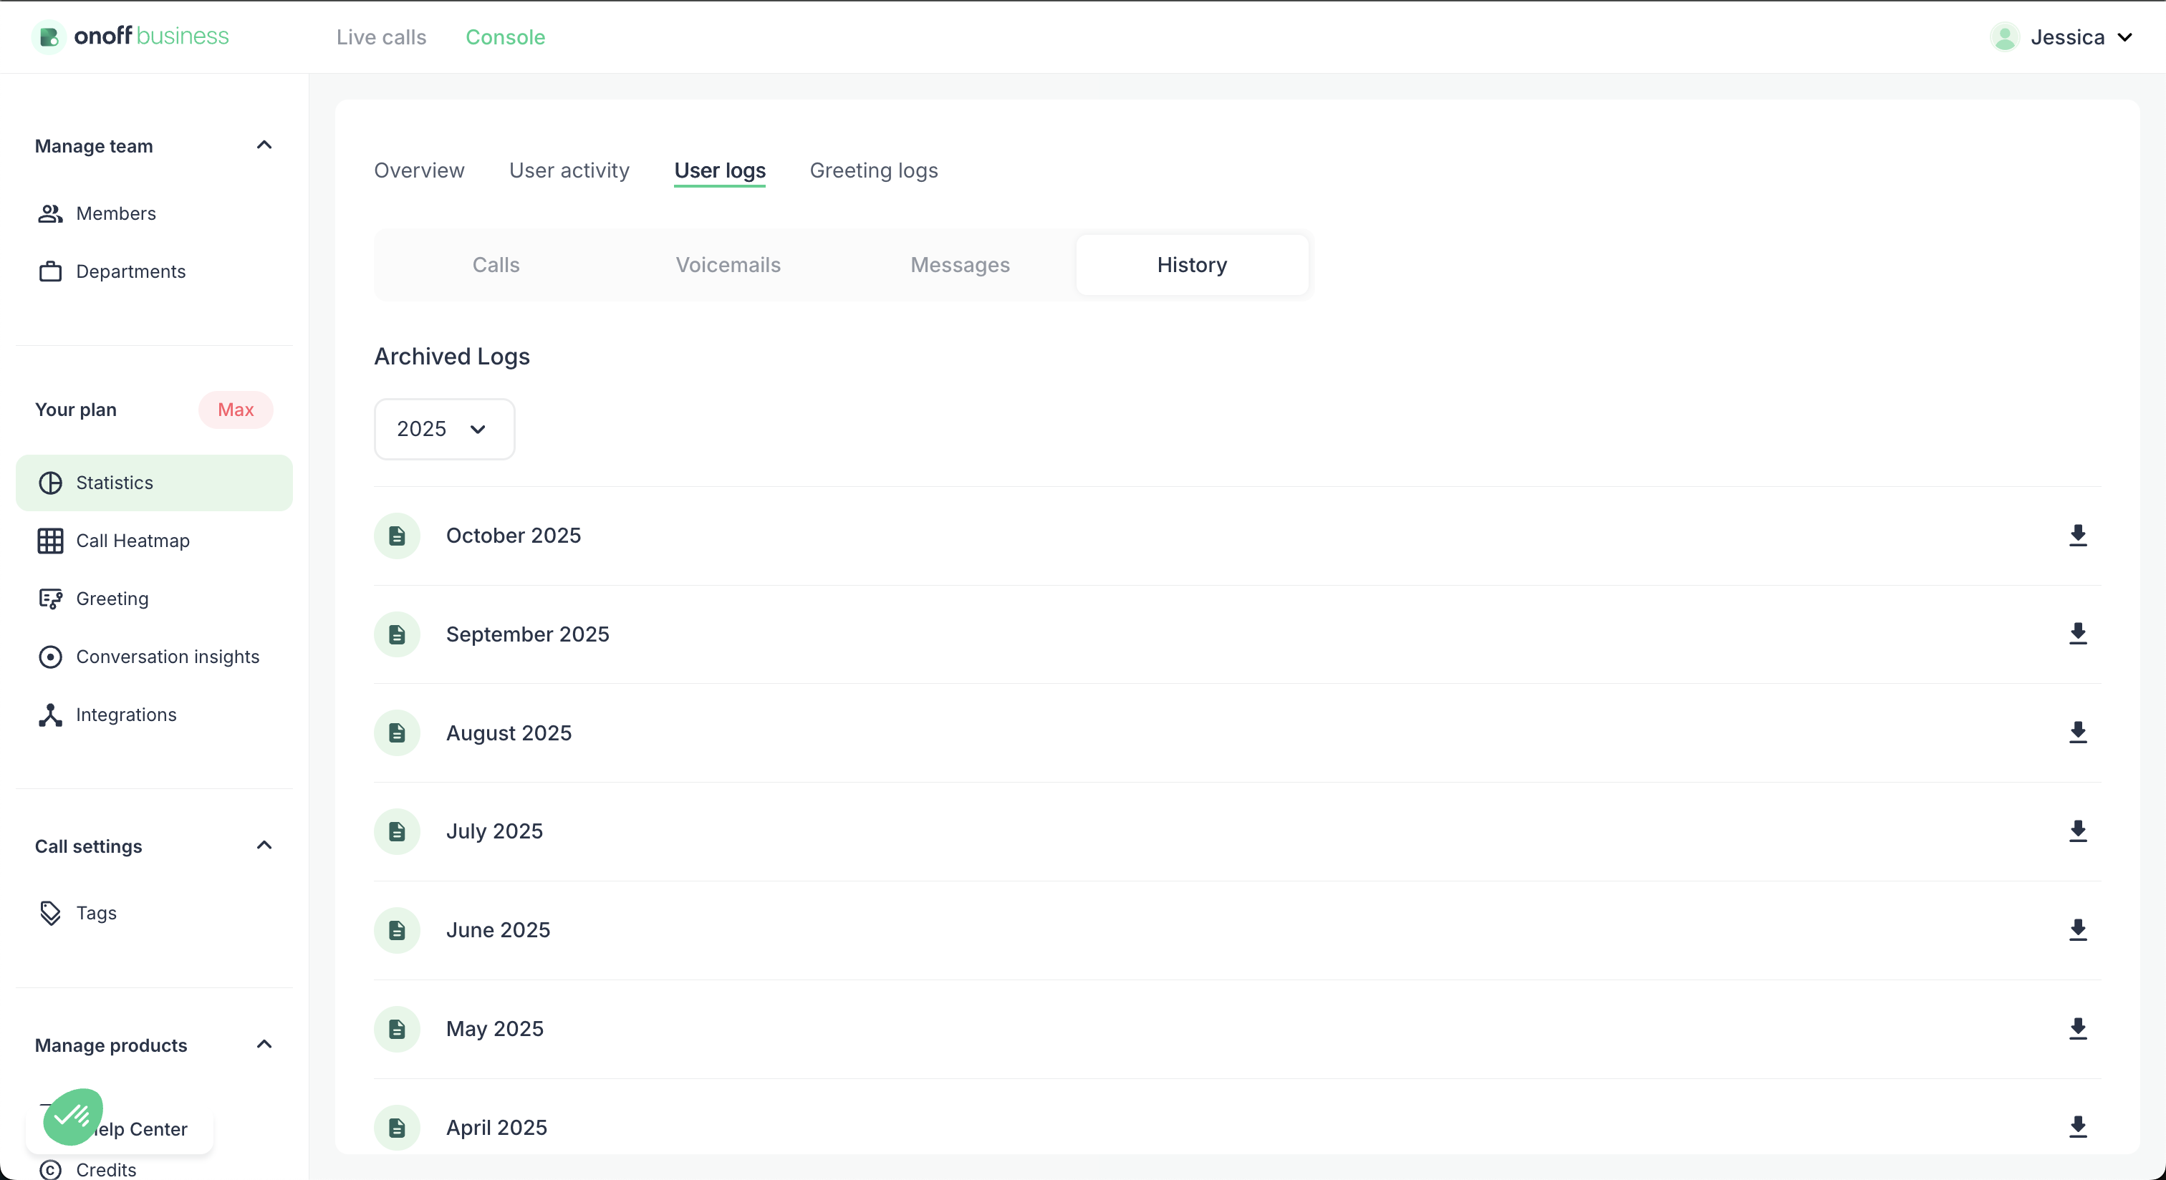Click the July 2025 row label
2166x1180 pixels.
click(x=494, y=831)
